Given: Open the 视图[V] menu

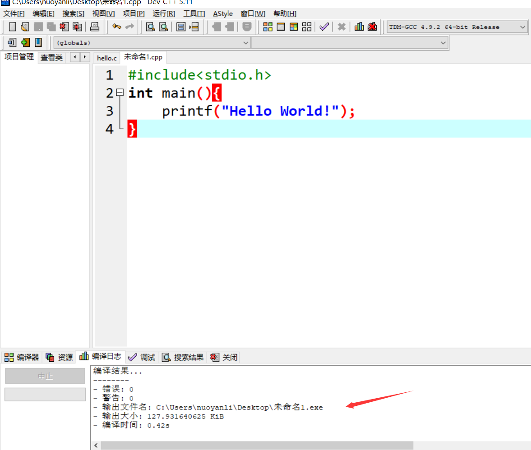Looking at the screenshot, I should (x=103, y=14).
